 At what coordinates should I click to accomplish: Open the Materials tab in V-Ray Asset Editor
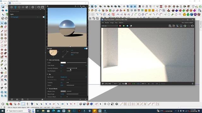(12, 7)
